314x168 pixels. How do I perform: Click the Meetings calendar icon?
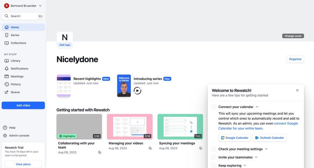7,76
